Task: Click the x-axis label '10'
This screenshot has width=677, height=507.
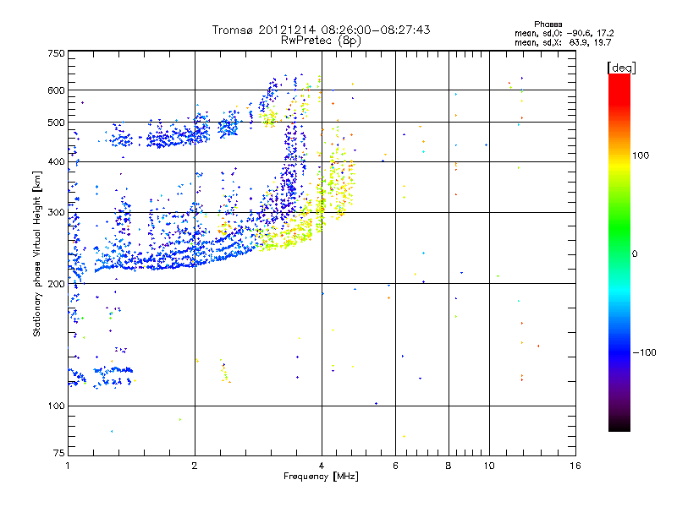Action: click(489, 466)
